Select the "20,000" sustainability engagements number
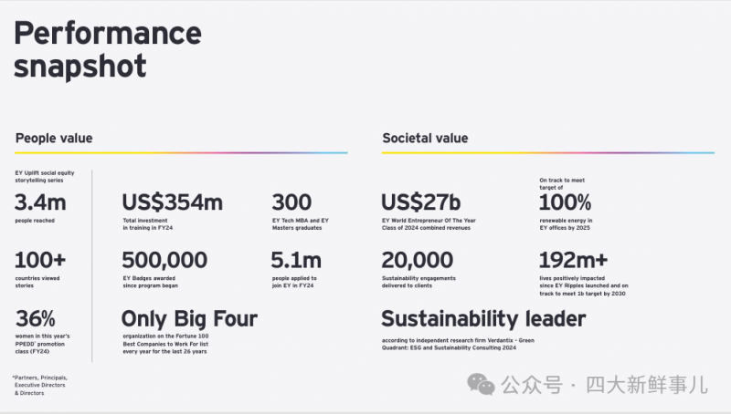This screenshot has height=414, width=731. pos(418,261)
